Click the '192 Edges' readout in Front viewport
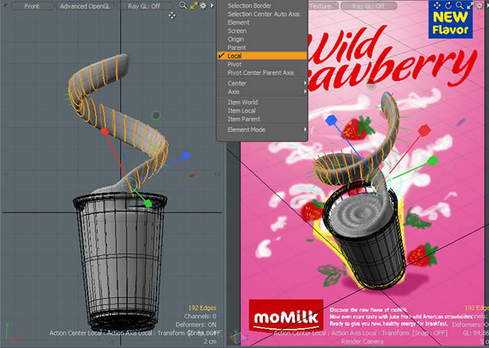This screenshot has height=348, width=489. point(202,308)
